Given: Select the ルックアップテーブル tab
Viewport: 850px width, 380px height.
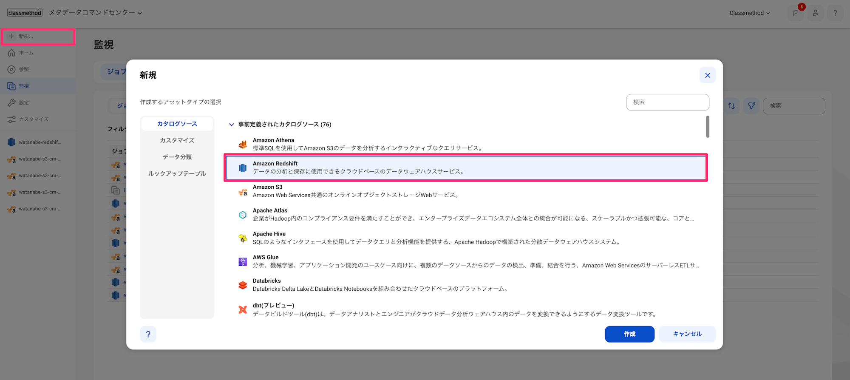Looking at the screenshot, I should 177,173.
